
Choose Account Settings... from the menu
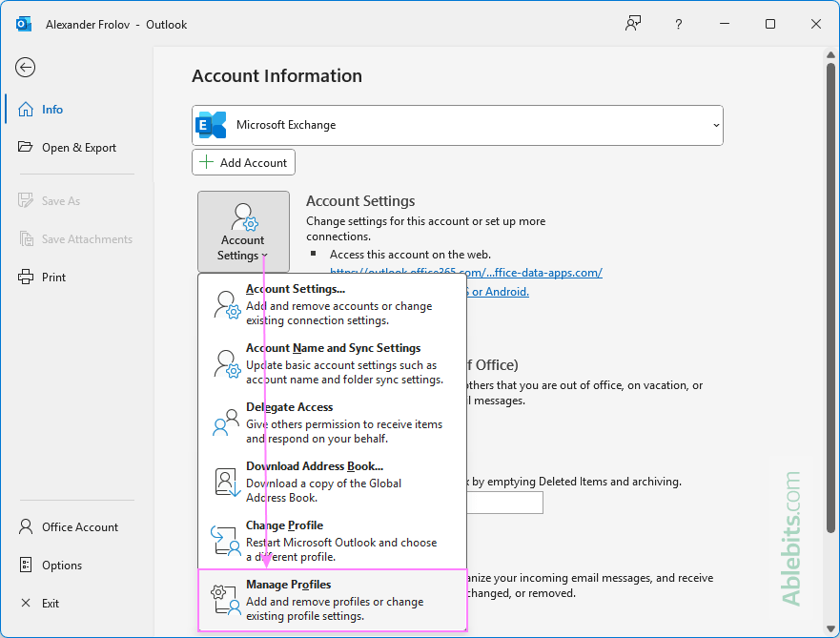click(332, 304)
